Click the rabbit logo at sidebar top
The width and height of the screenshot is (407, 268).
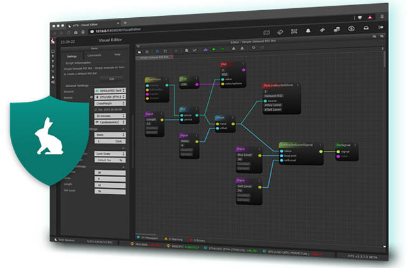pyautogui.click(x=53, y=41)
